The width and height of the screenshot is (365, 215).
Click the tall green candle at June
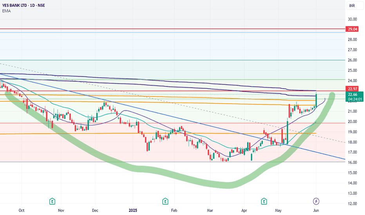tap(316, 100)
